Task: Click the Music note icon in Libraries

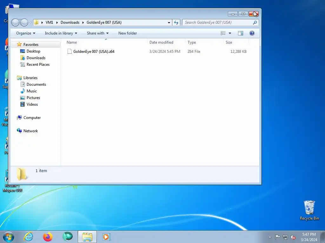Action: click(23, 91)
